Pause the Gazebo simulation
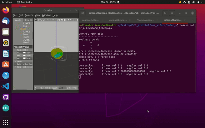205x128 pixels. (35, 88)
